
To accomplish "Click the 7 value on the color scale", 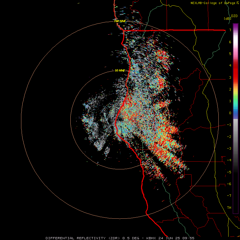I will 230,30.
